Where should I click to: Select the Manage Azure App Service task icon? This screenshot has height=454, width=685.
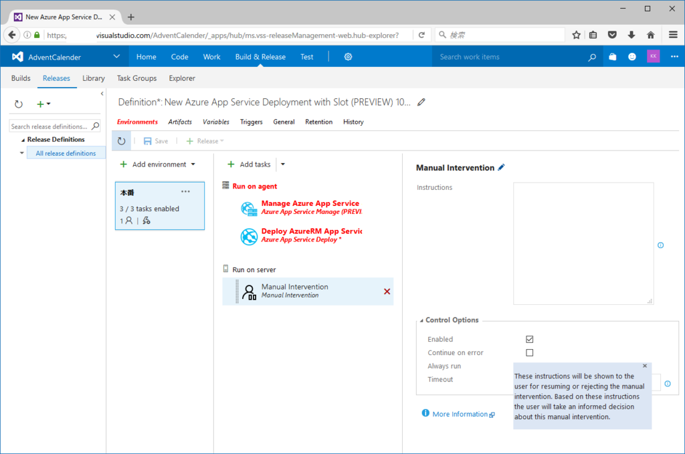249,209
